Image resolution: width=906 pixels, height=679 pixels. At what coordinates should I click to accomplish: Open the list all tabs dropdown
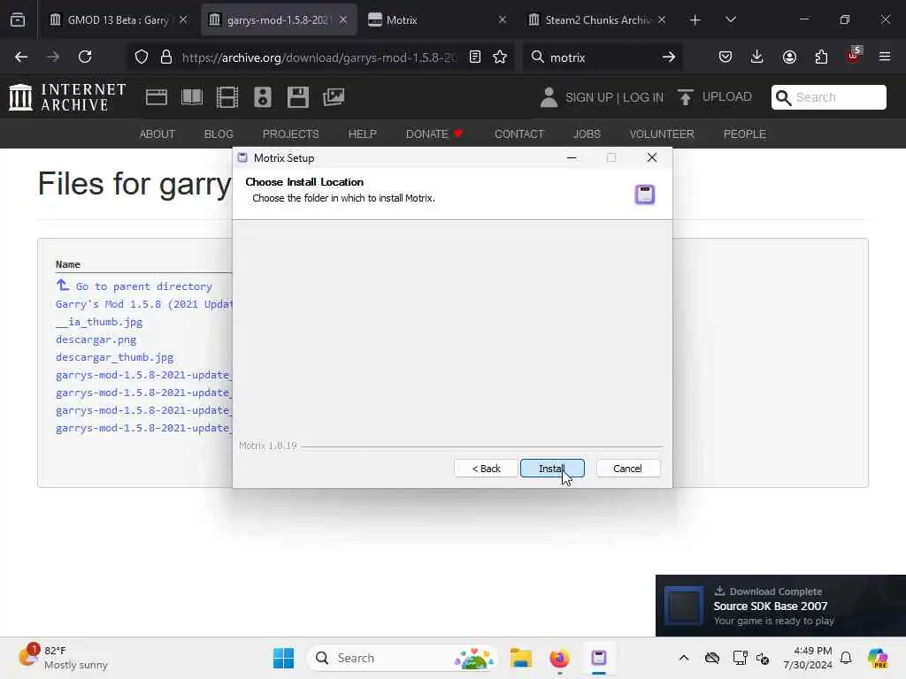pos(730,19)
